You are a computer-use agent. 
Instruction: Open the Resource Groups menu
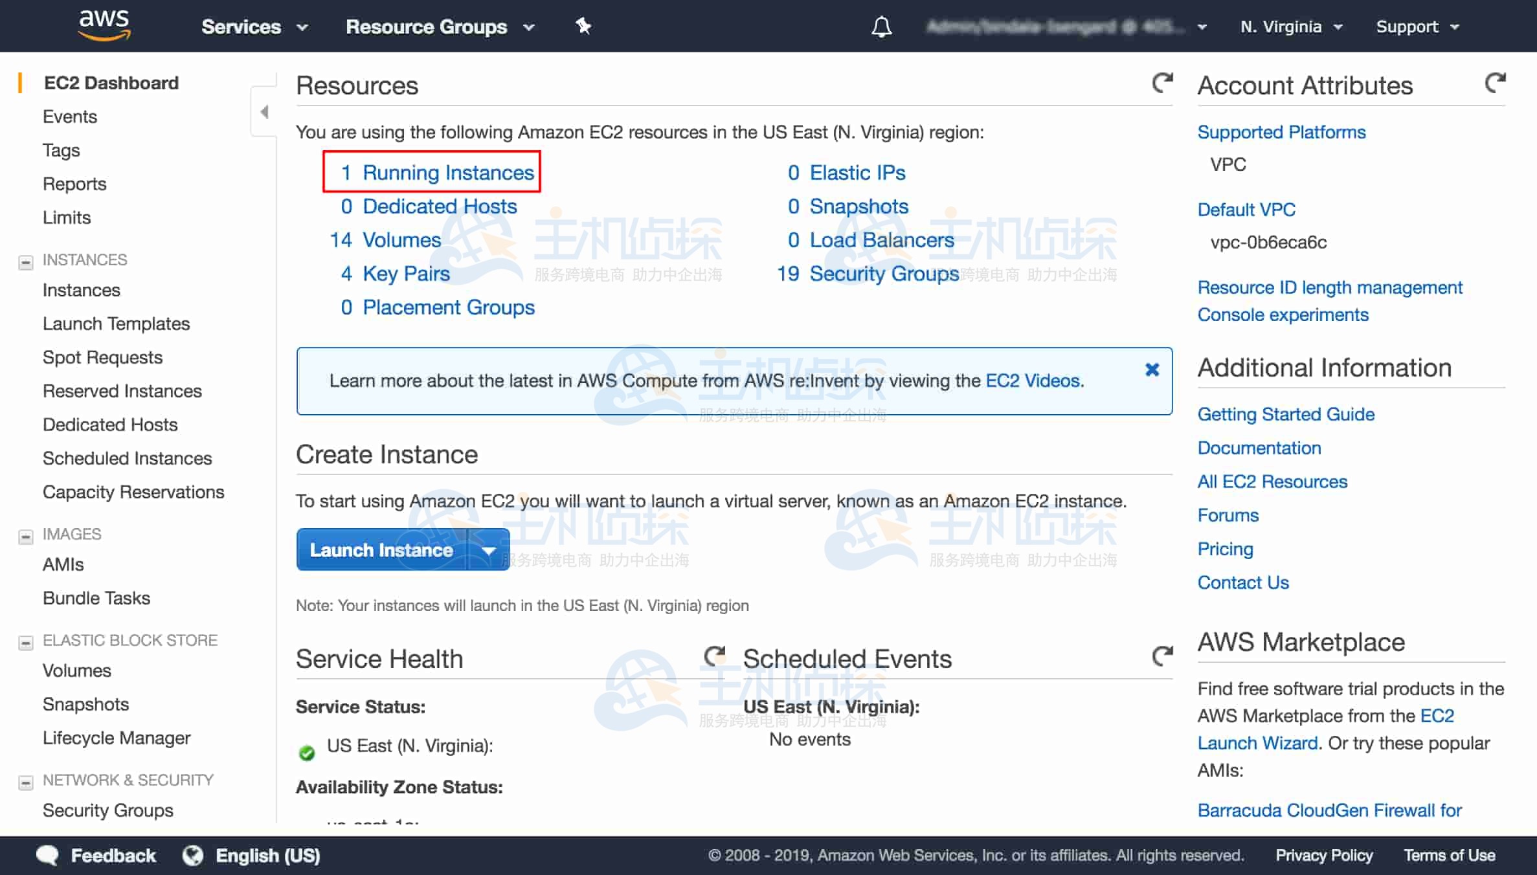click(440, 27)
